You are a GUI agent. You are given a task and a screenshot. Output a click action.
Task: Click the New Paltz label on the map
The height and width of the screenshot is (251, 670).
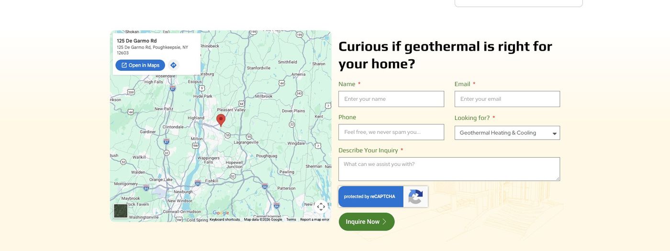coord(164,109)
